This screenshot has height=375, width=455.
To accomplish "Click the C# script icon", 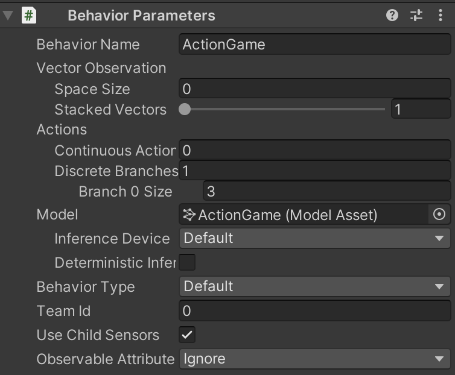I will pyautogui.click(x=29, y=15).
